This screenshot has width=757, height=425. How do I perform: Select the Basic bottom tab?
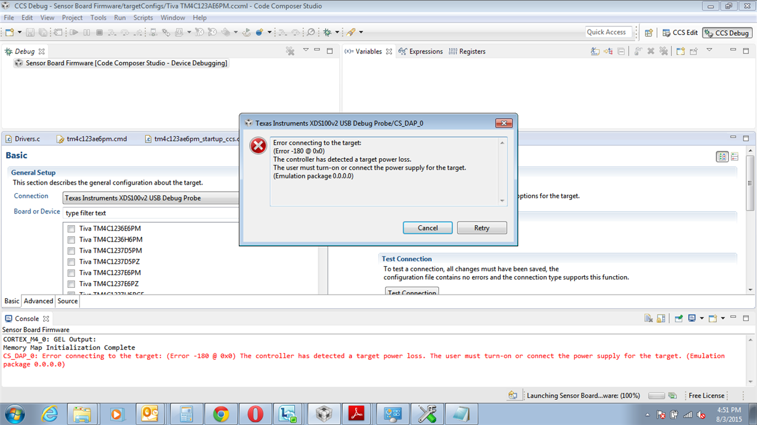tap(12, 301)
